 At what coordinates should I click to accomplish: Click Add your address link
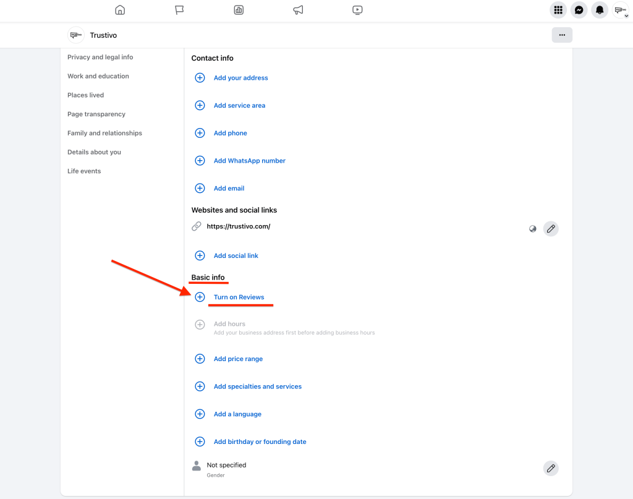tap(240, 78)
